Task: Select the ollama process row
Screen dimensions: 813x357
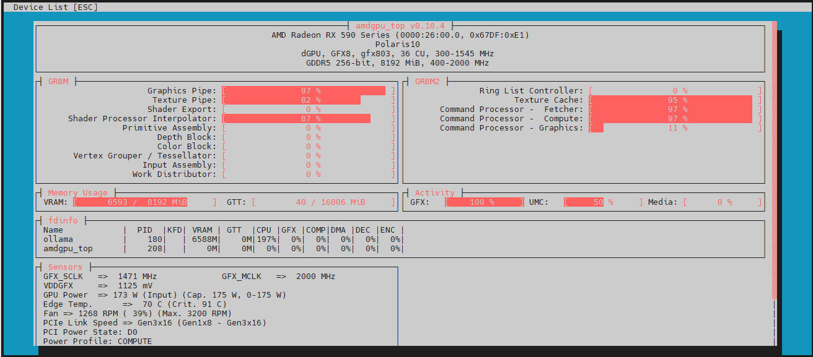Action: 58,239
